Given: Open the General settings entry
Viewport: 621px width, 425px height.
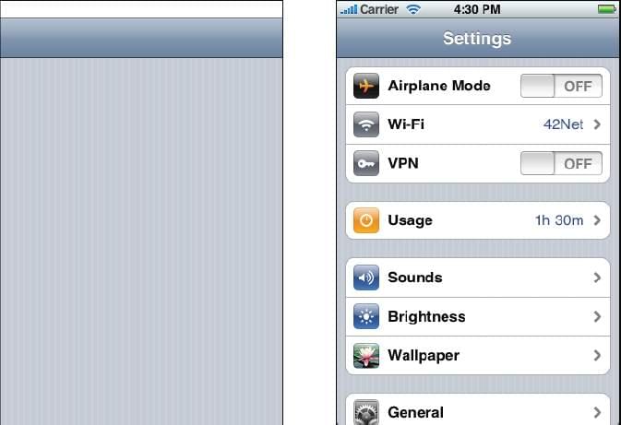Looking at the screenshot, I should point(478,409).
